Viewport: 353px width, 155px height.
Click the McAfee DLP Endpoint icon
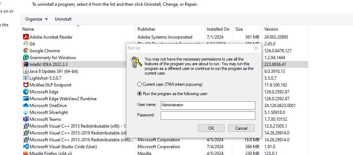coord(26,85)
